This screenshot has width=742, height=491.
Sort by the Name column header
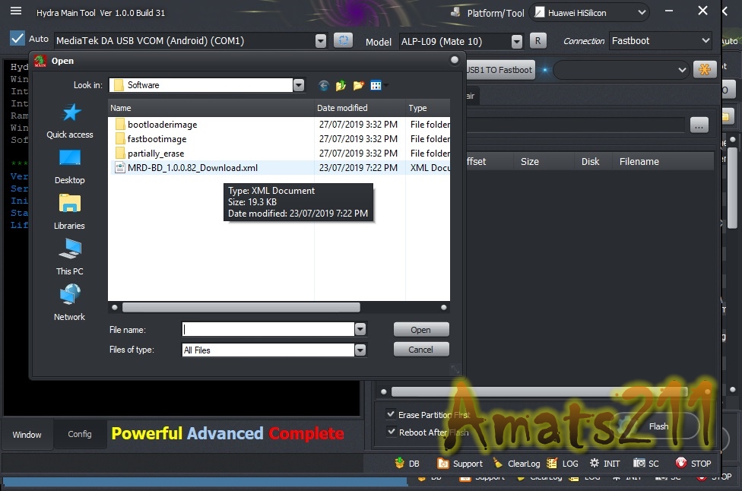211,108
